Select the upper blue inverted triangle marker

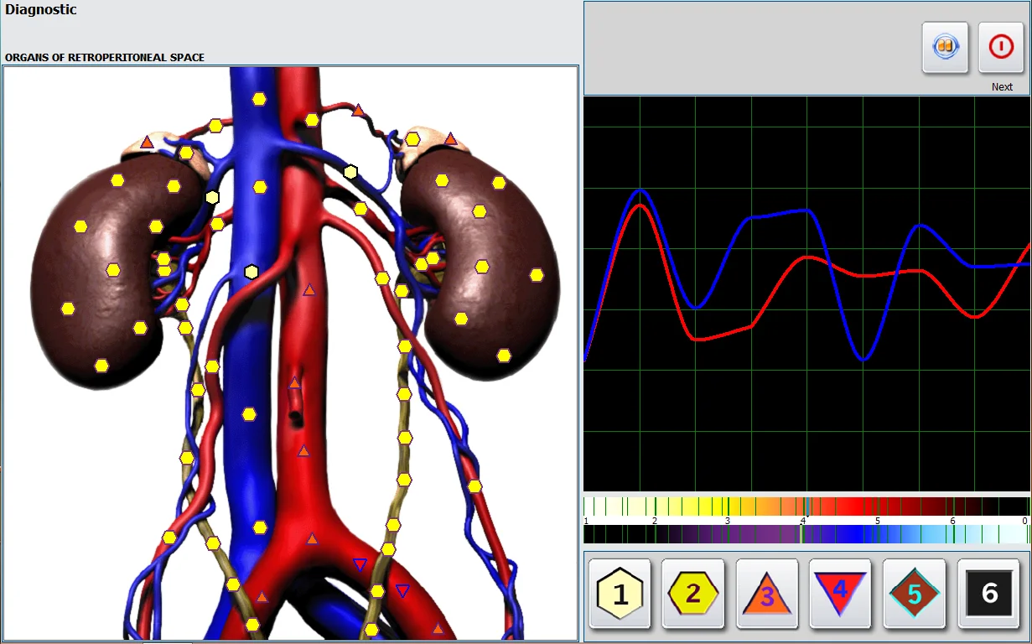click(x=360, y=564)
